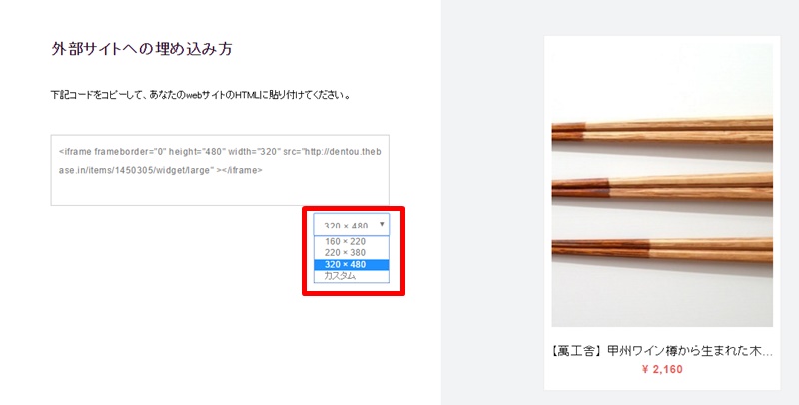Screen dimensions: 799x405
Task: Open the chopsticks product preview image
Action: click(x=662, y=186)
